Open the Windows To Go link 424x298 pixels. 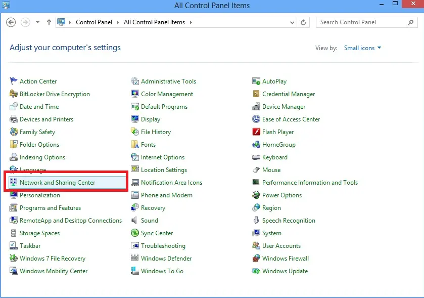click(162, 271)
